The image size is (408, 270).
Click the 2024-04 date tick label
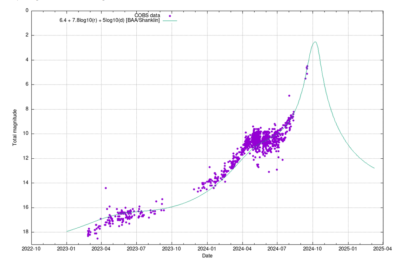pyautogui.click(x=242, y=249)
